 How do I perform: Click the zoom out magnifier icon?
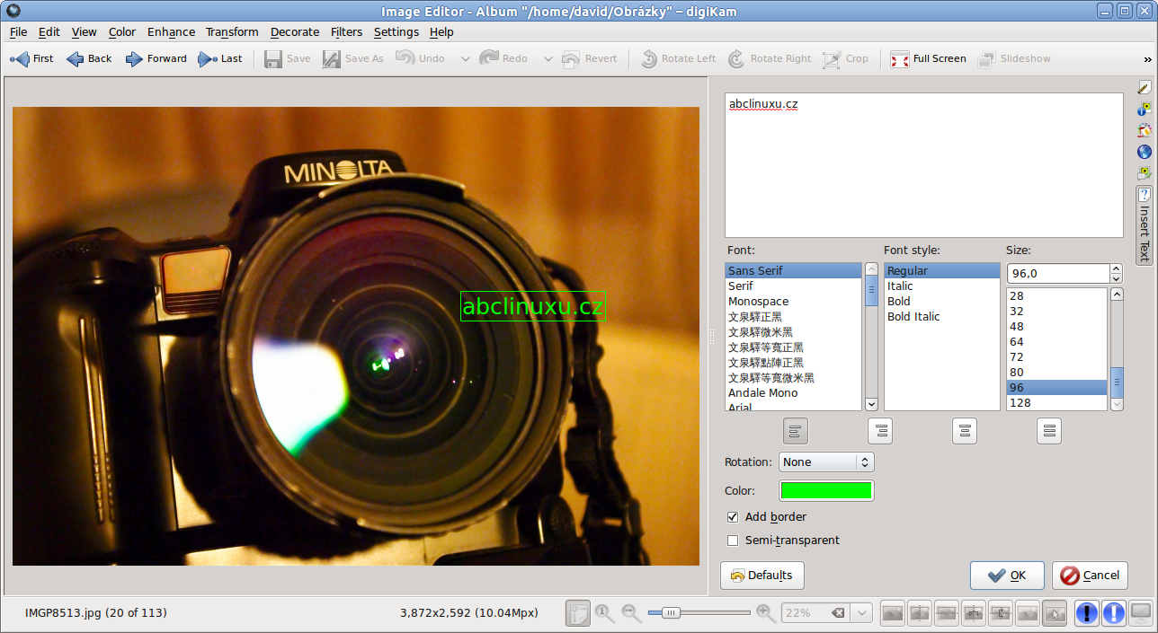pos(631,613)
